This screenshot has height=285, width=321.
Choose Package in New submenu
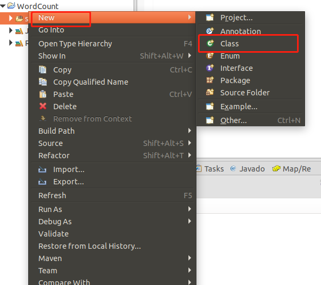pos(250,80)
